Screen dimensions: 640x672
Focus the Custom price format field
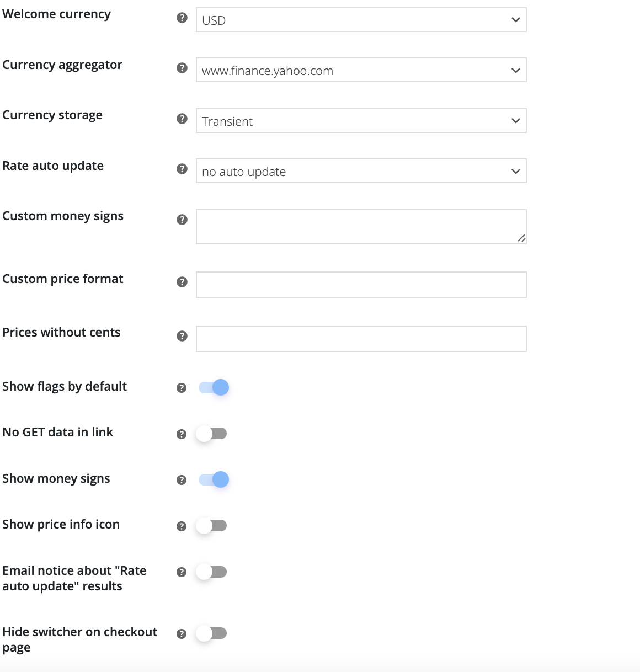tap(361, 285)
